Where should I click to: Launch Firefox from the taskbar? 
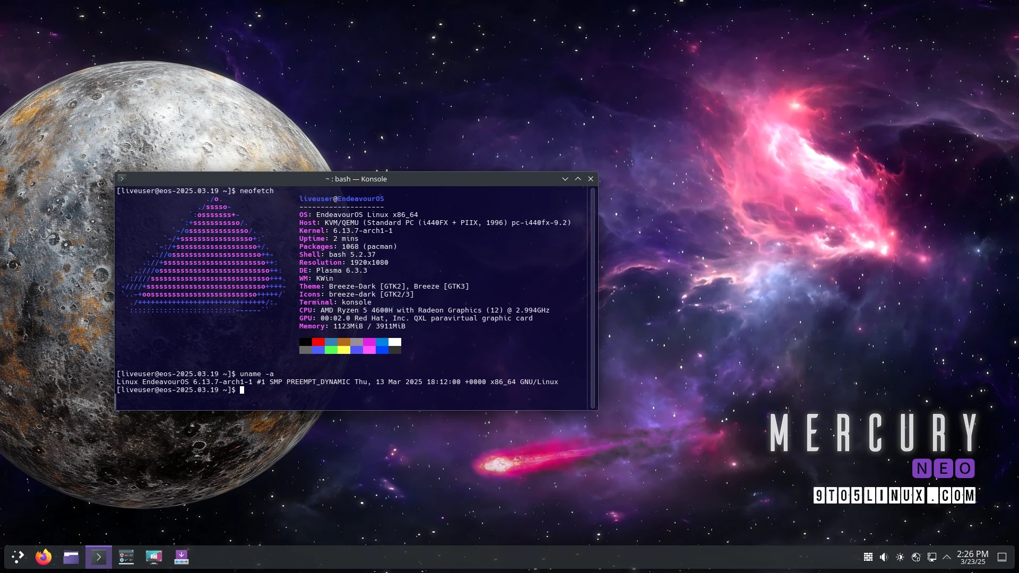44,557
